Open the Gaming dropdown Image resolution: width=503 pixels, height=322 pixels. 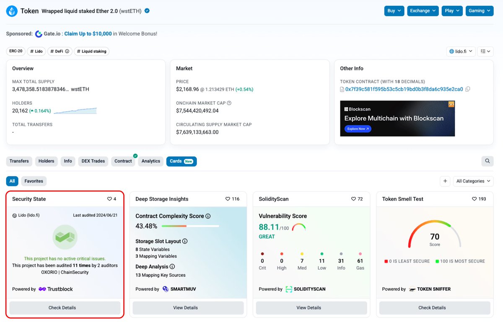[x=480, y=11]
